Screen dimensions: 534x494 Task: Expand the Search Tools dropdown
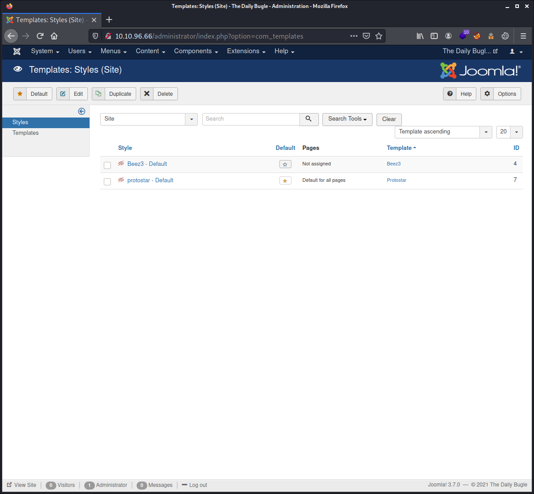click(347, 119)
